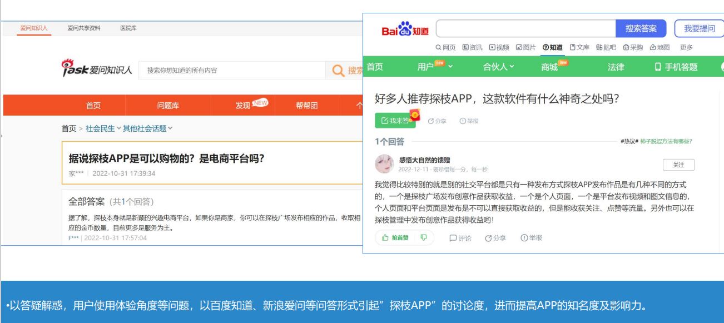This screenshot has width=724, height=323.
Task: Click the blue 搜索答案 button
Action: (641, 29)
